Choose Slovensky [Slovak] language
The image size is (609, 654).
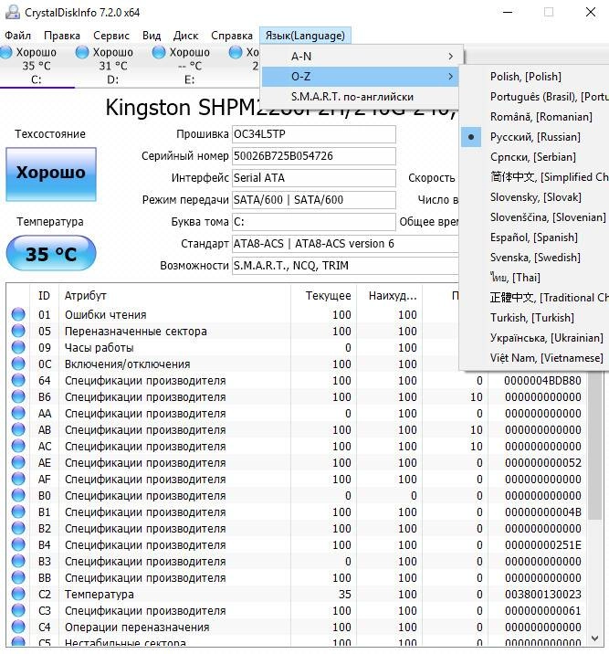[x=535, y=197]
